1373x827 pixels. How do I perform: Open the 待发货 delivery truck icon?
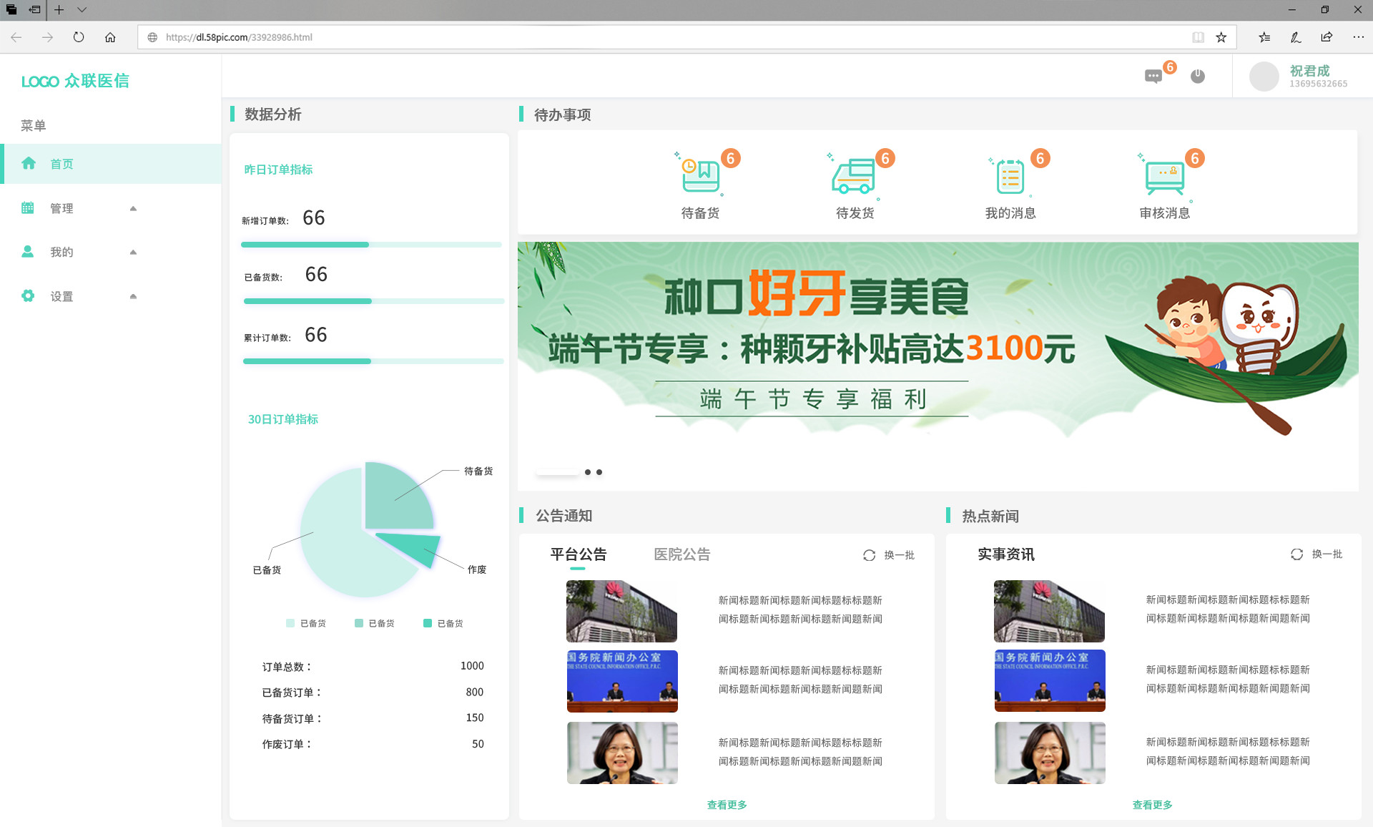[x=854, y=175]
